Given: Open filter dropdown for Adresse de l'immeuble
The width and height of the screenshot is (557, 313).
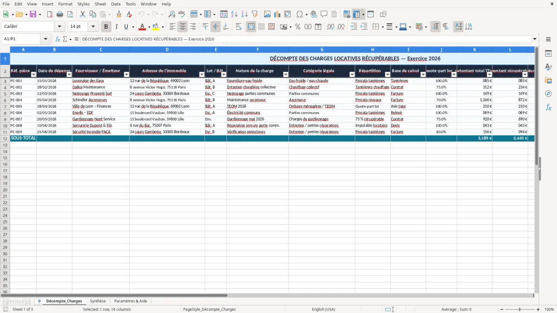Looking at the screenshot, I should tap(201, 75).
